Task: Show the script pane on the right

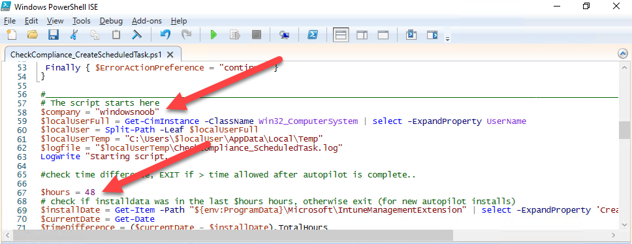Action: (x=362, y=35)
